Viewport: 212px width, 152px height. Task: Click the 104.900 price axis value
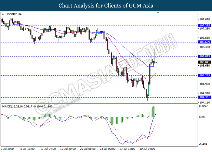coord(205,84)
